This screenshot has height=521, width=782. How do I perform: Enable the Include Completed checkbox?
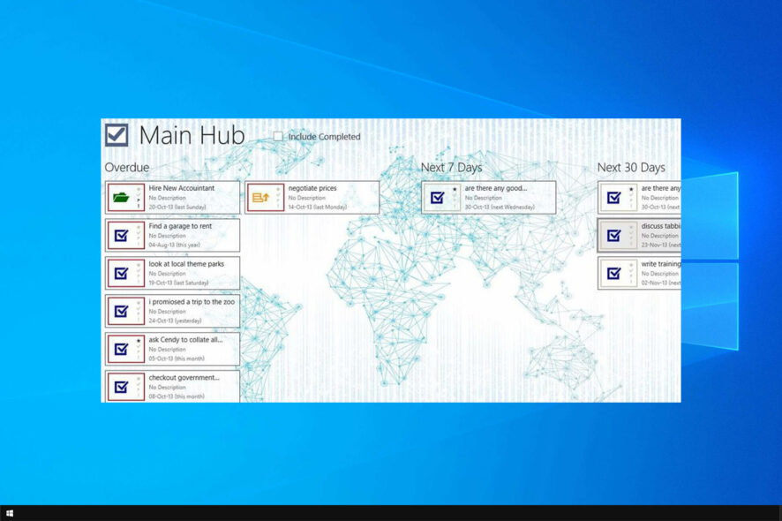278,136
